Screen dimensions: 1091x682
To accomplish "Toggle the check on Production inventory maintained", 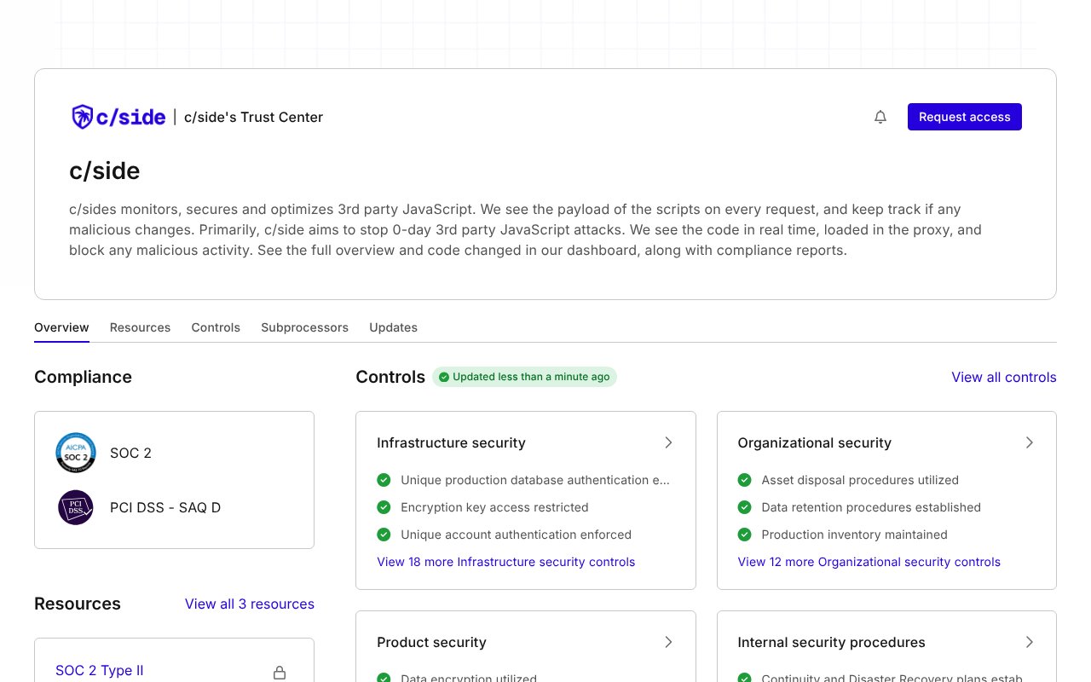I will [x=744, y=535].
